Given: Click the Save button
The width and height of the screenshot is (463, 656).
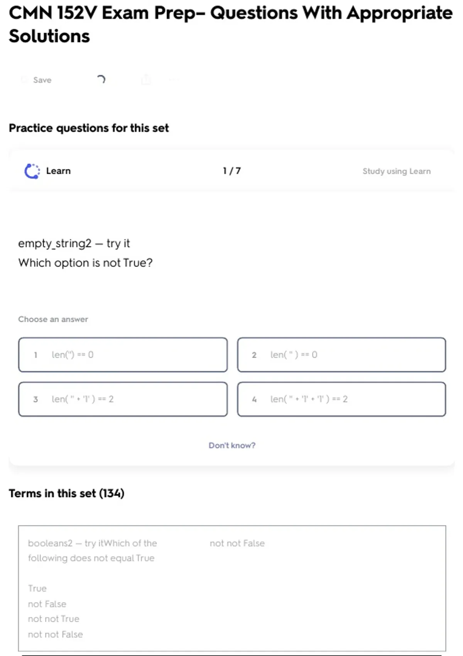Looking at the screenshot, I should click(x=37, y=80).
